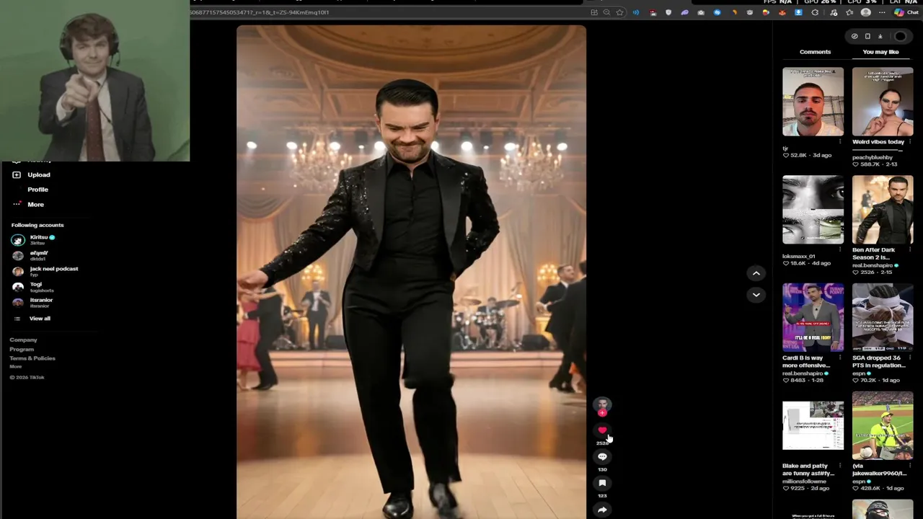Click the main dancing video to pause
Screen dimensions: 923x519
tap(411, 272)
